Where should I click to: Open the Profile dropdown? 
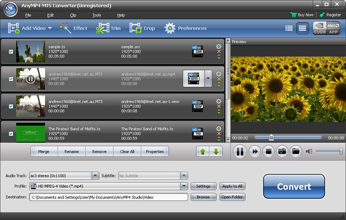click(x=184, y=186)
